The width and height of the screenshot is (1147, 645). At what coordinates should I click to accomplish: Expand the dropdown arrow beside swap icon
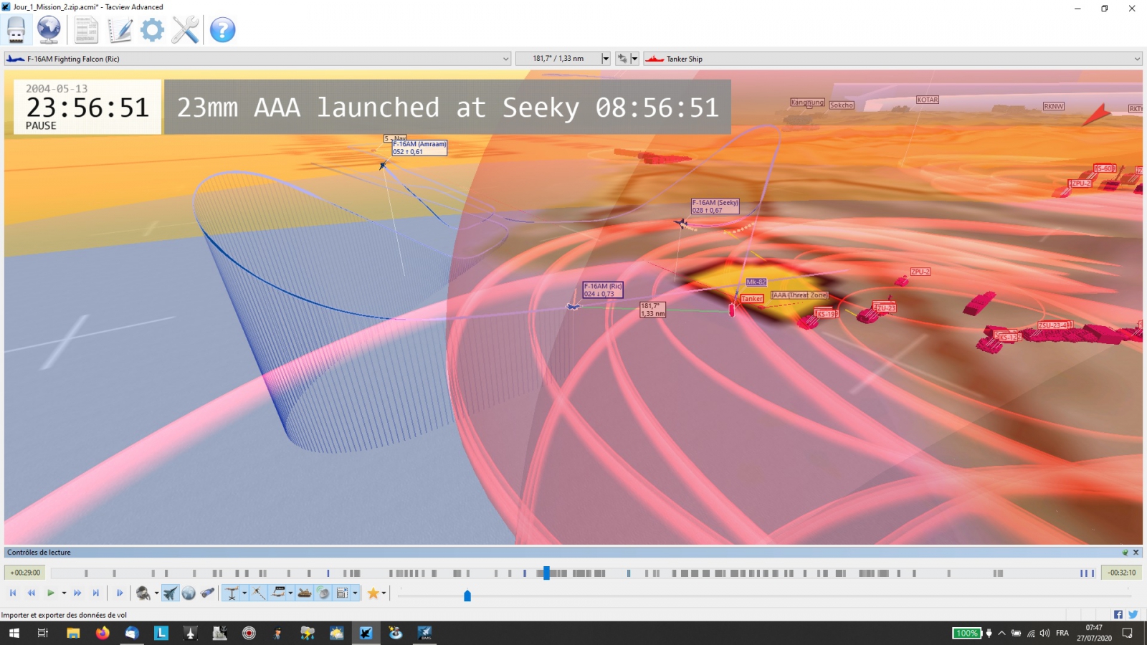[634, 59]
